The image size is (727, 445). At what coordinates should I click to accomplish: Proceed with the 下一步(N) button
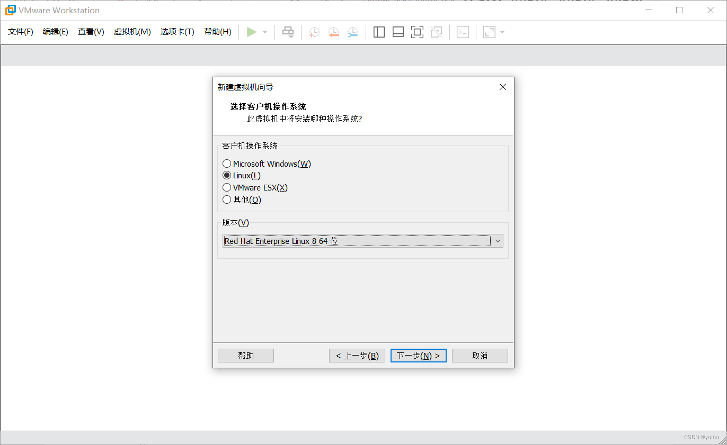pyautogui.click(x=419, y=356)
